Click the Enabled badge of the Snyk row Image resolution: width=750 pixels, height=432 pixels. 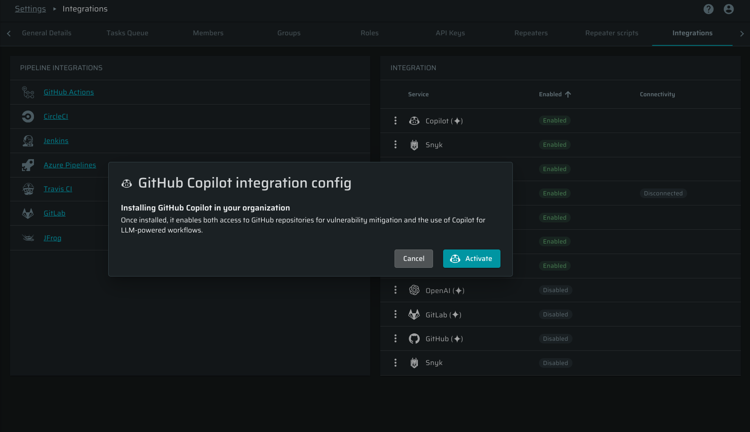tap(555, 145)
